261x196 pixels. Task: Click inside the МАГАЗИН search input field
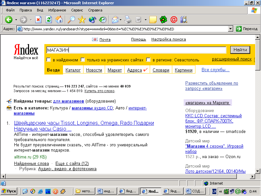(136, 50)
